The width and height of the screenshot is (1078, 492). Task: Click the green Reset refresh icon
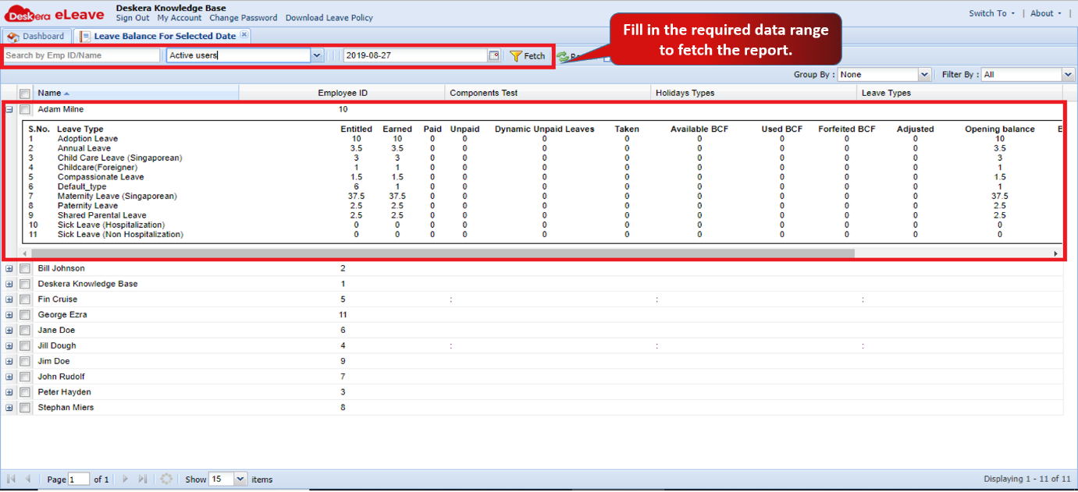(x=562, y=57)
